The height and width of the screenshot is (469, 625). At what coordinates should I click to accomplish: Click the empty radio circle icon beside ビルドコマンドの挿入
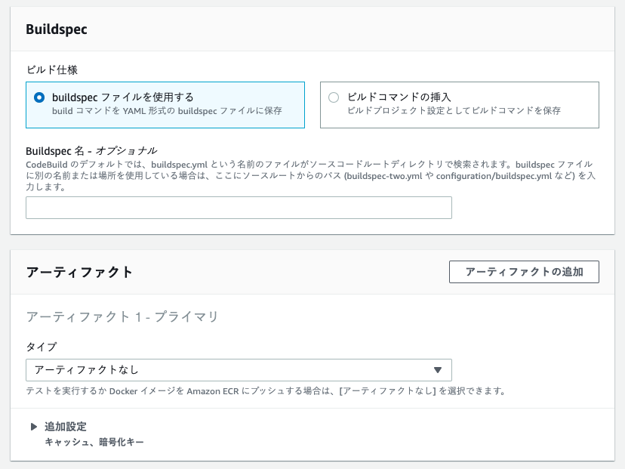333,98
